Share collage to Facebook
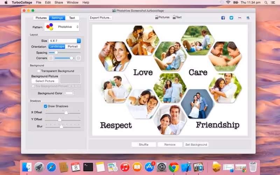Screen dimensions: 280x175 pyautogui.click(x=223, y=18)
